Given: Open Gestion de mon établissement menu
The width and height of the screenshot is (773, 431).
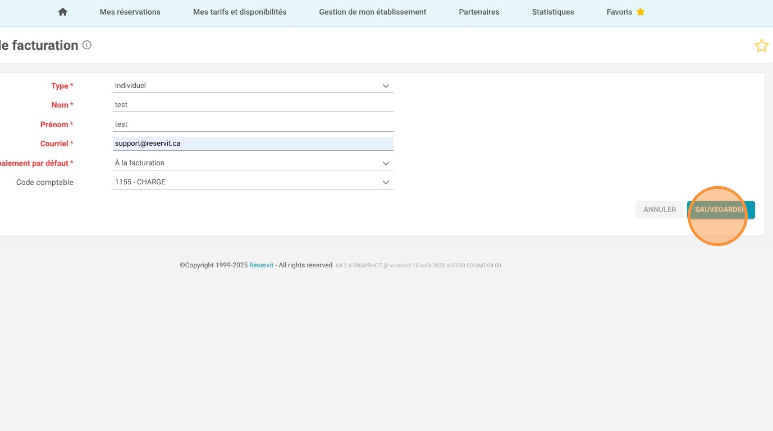Looking at the screenshot, I should (373, 12).
